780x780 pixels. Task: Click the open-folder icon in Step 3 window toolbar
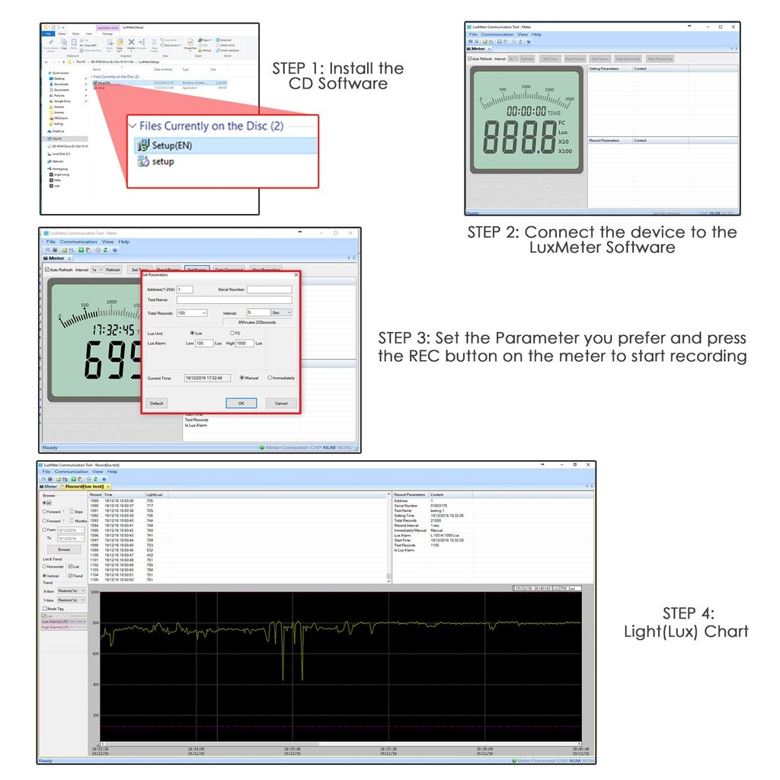click(x=64, y=250)
